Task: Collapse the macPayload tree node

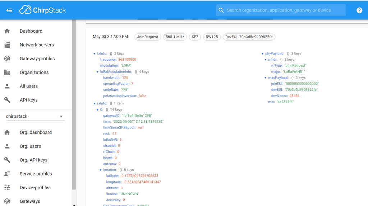Action: (x=266, y=78)
